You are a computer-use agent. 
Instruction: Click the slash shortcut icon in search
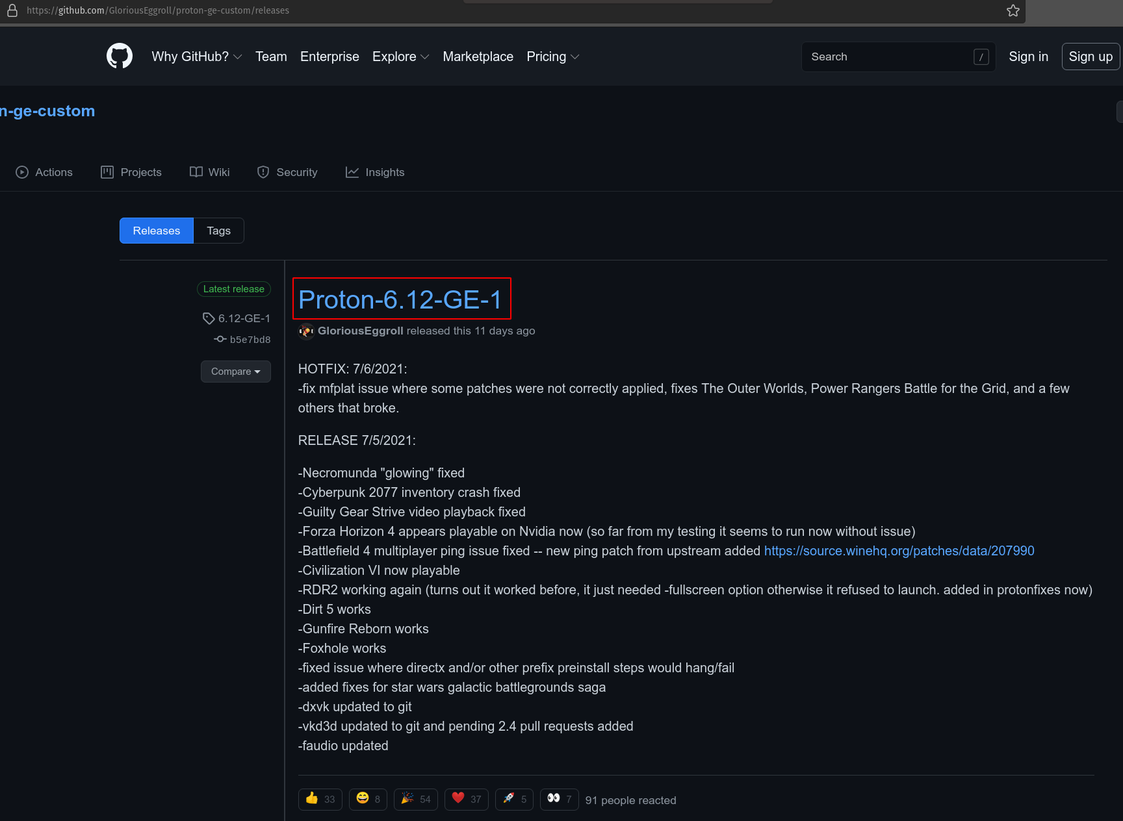pos(981,57)
